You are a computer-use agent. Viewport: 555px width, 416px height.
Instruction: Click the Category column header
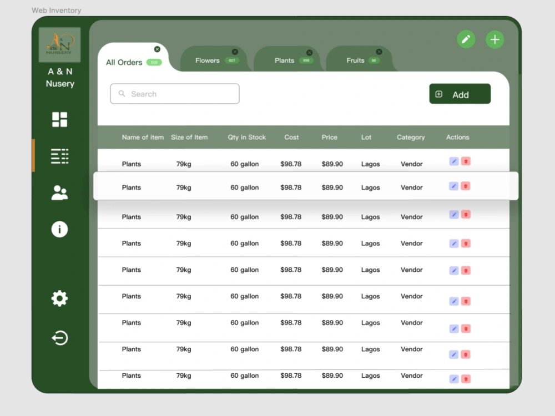point(411,137)
